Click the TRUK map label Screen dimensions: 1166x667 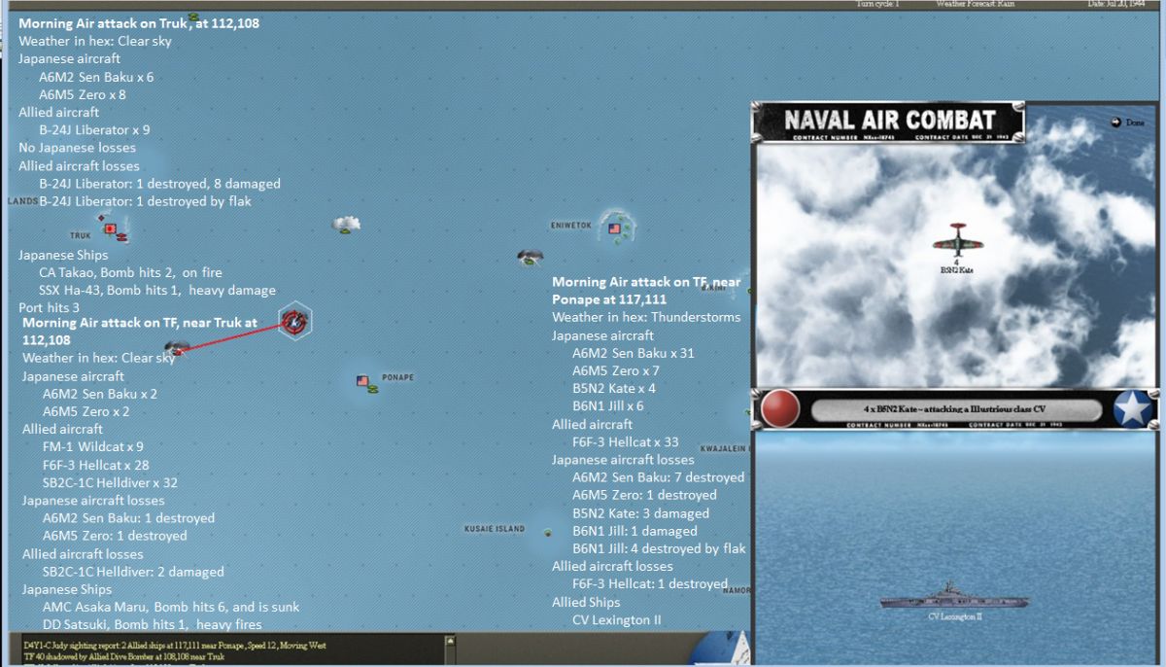tap(80, 235)
